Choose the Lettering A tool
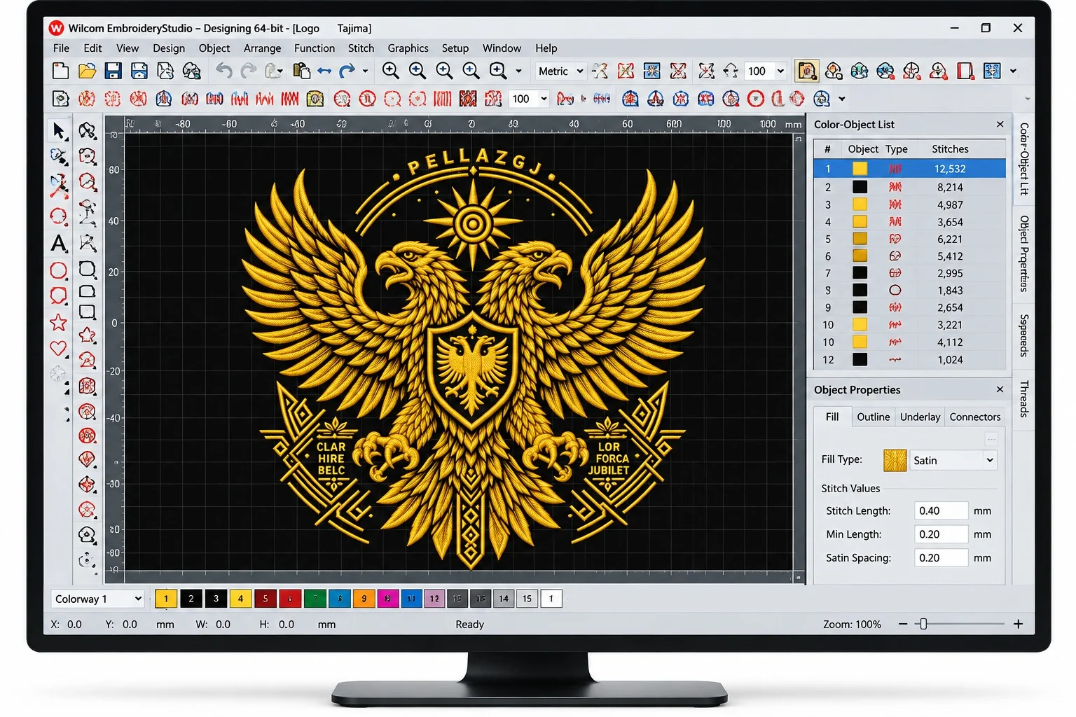This screenshot has width=1076, height=717. point(60,244)
